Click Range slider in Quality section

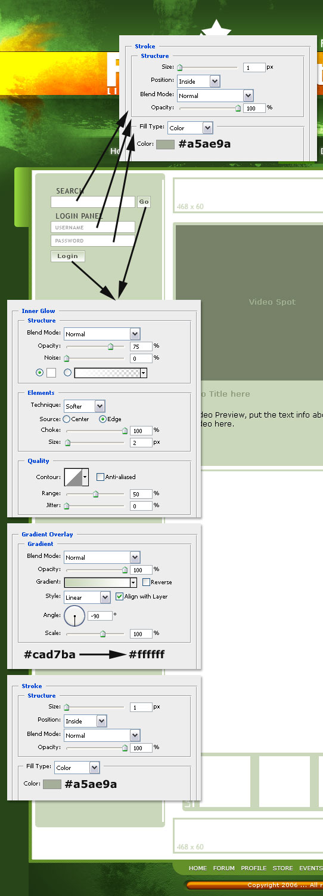tap(95, 494)
